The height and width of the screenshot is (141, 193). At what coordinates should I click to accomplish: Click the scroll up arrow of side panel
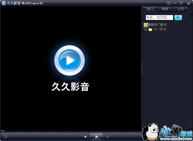[x=190, y=15]
